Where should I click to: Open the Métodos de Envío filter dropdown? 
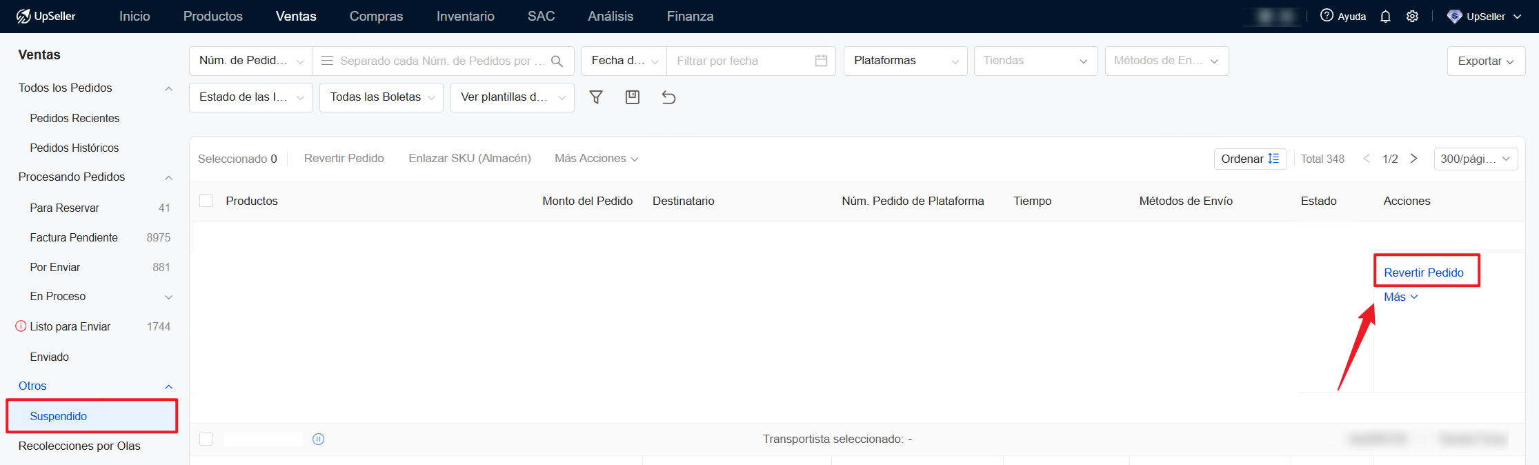[1166, 61]
